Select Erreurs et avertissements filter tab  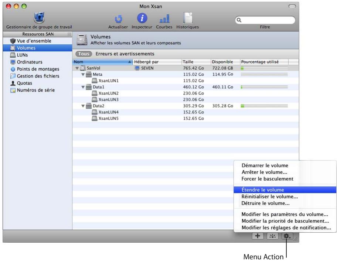125,54
